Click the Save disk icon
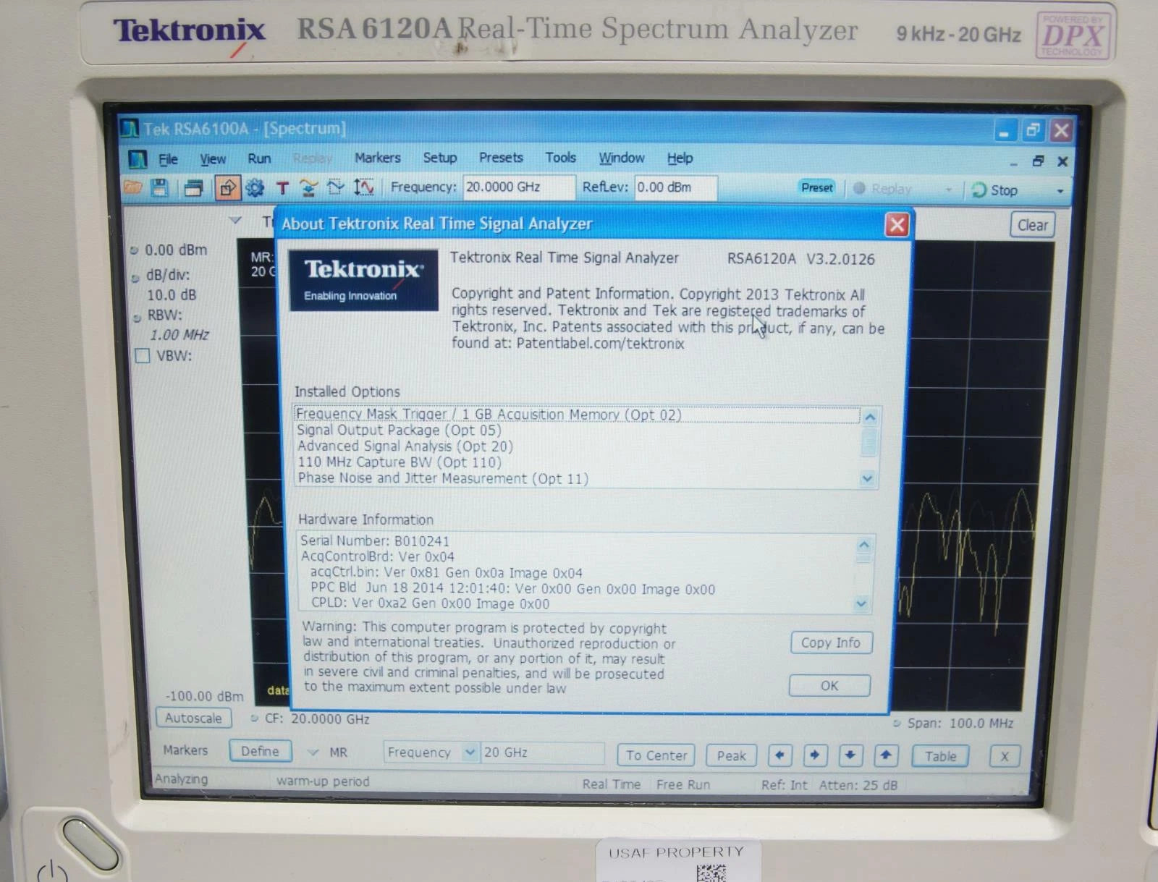This screenshot has height=882, width=1158. 159,187
